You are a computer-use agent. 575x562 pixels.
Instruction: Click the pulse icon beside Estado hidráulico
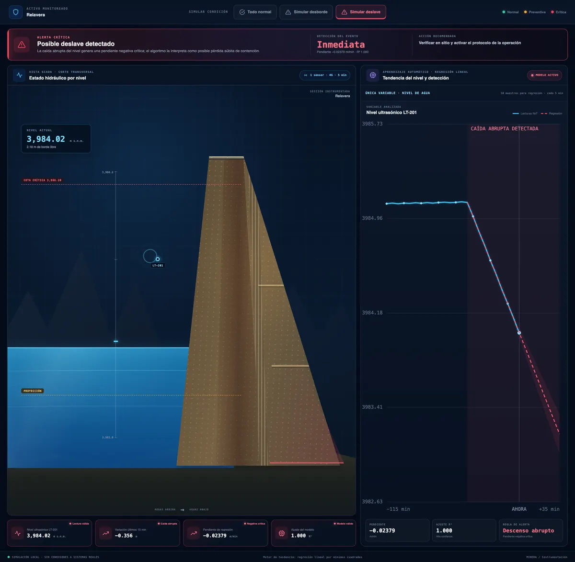[x=19, y=75]
